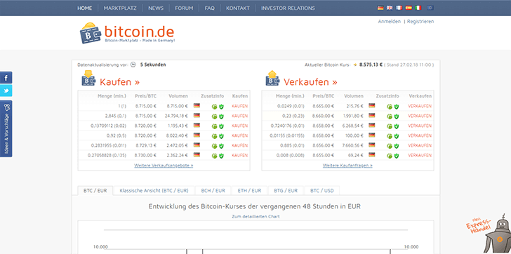
Task: Click German flag in 8.715,00 € volume row
Action: click(197, 105)
